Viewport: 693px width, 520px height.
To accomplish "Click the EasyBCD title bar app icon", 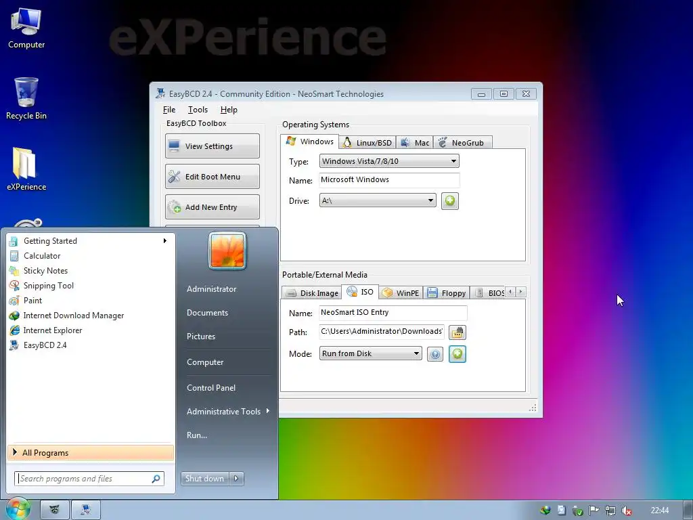I will pyautogui.click(x=160, y=93).
